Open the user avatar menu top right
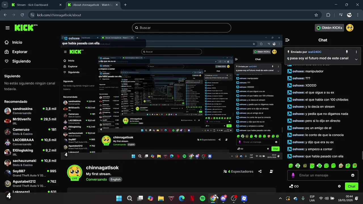This screenshot has height=204, width=363. 350,28
